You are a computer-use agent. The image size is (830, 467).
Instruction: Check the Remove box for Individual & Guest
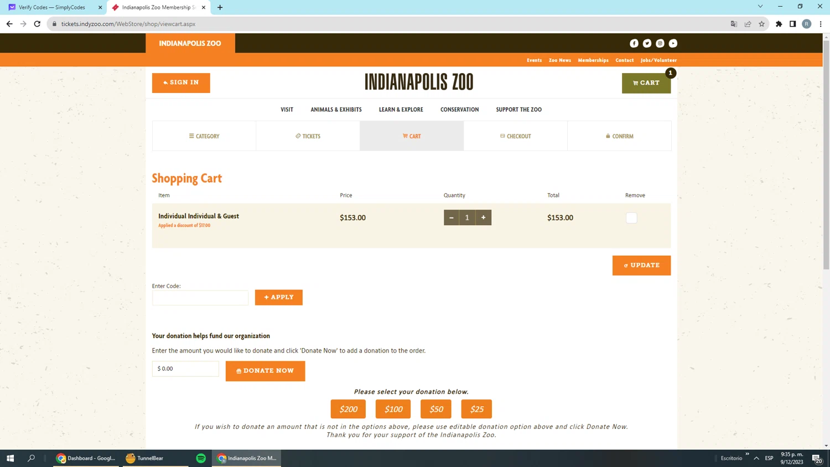click(x=631, y=217)
